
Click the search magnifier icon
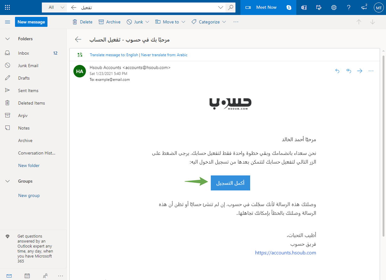click(231, 7)
